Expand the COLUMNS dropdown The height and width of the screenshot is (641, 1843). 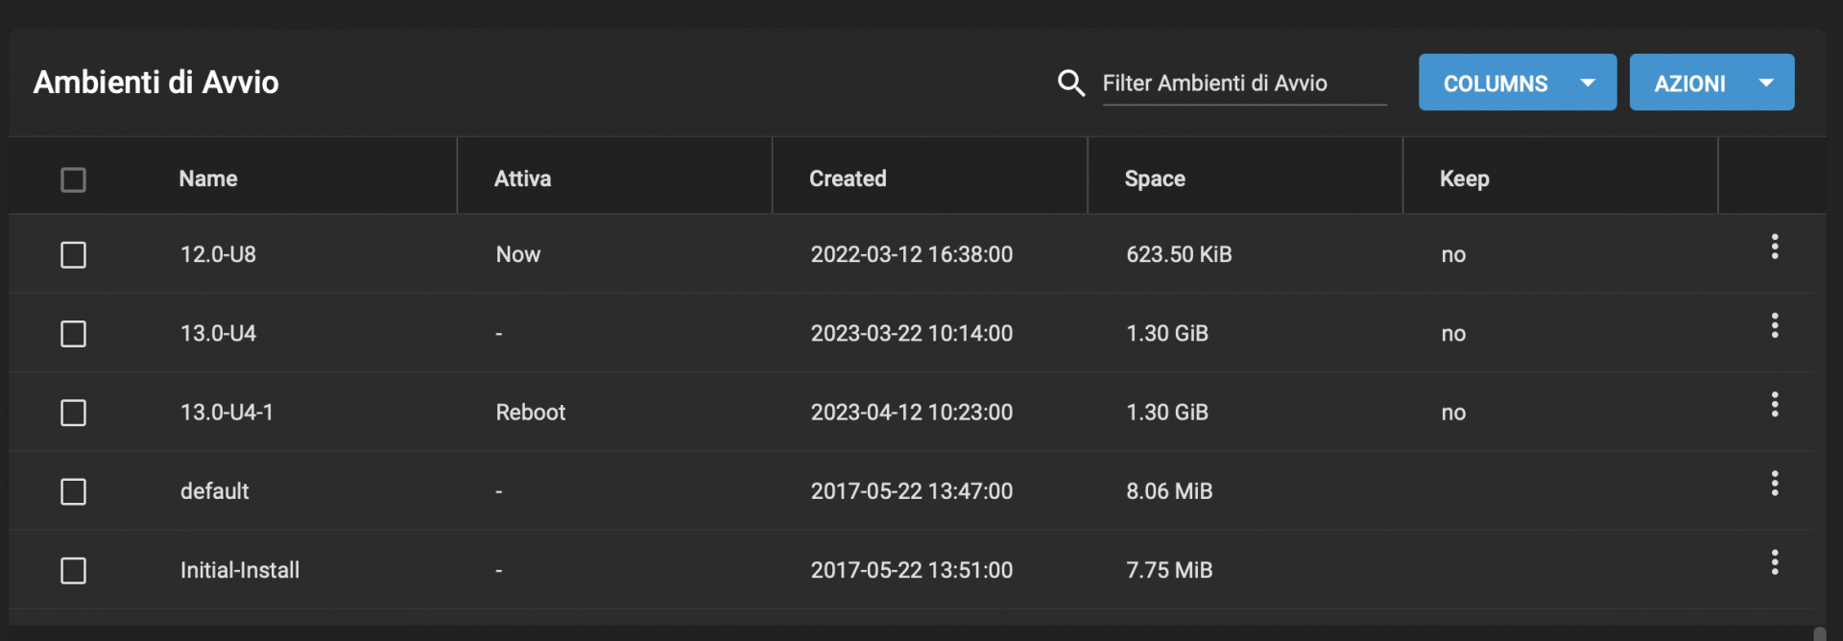[x=1517, y=83]
